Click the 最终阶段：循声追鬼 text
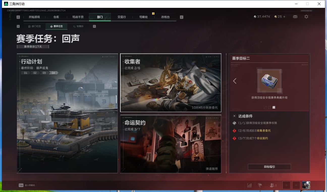 35,68
